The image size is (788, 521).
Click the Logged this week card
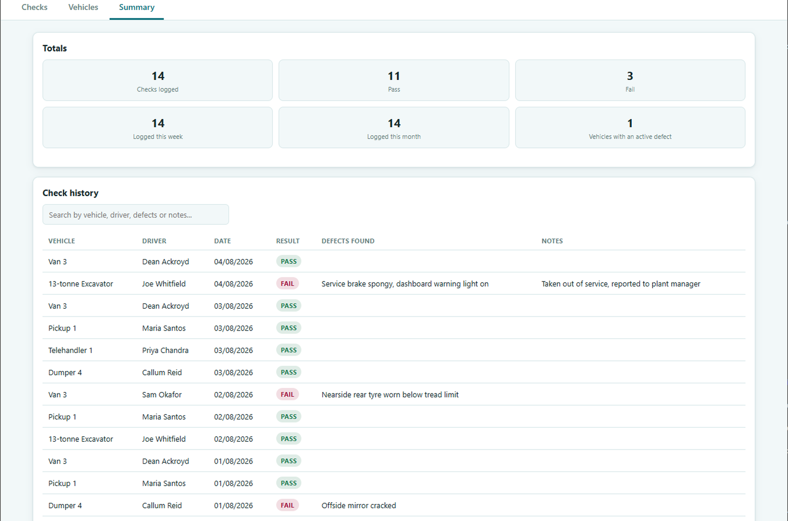[157, 128]
